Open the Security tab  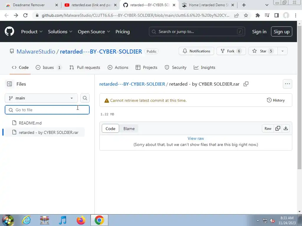pyautogui.click(x=175, y=67)
